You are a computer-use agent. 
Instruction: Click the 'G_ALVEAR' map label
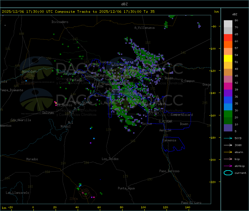(165, 121)
